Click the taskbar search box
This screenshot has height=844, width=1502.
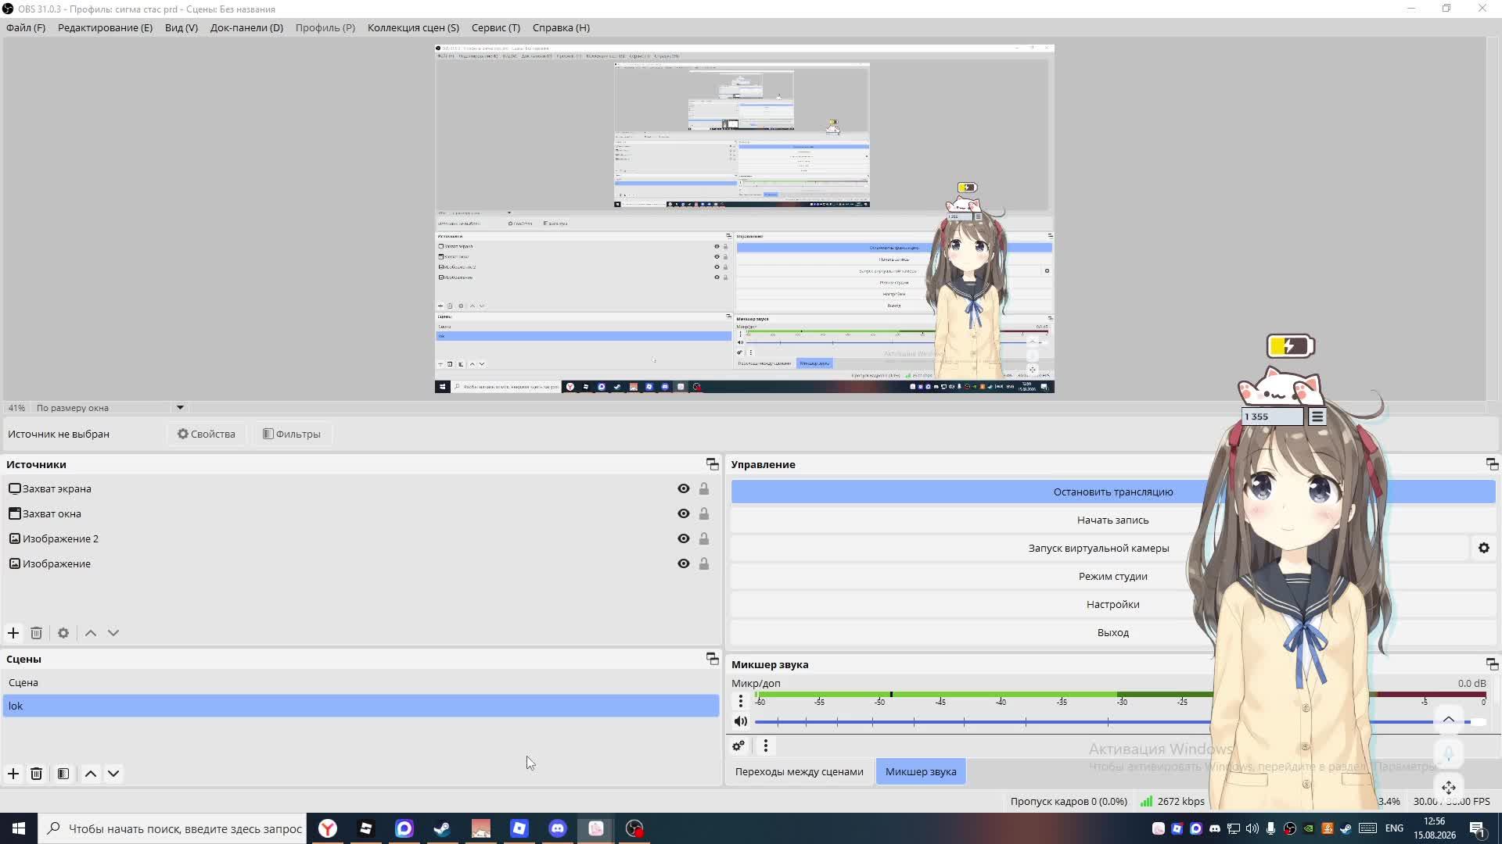click(174, 828)
